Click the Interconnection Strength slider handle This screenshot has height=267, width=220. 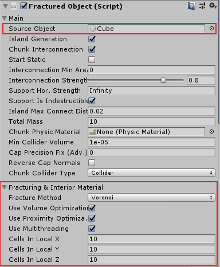click(x=163, y=80)
